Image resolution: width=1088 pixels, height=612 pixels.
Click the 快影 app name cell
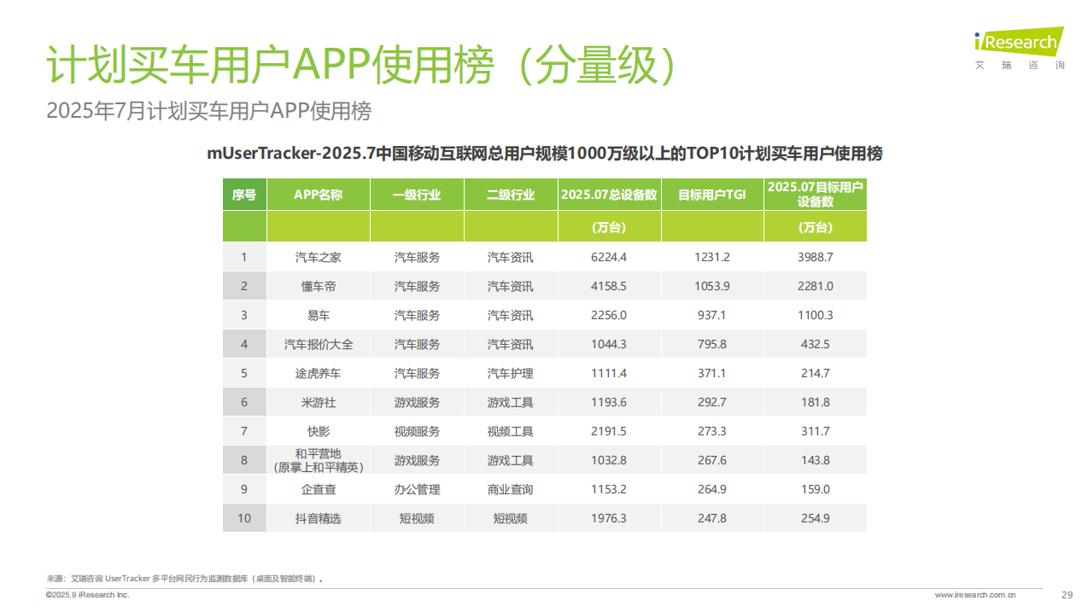point(318,431)
